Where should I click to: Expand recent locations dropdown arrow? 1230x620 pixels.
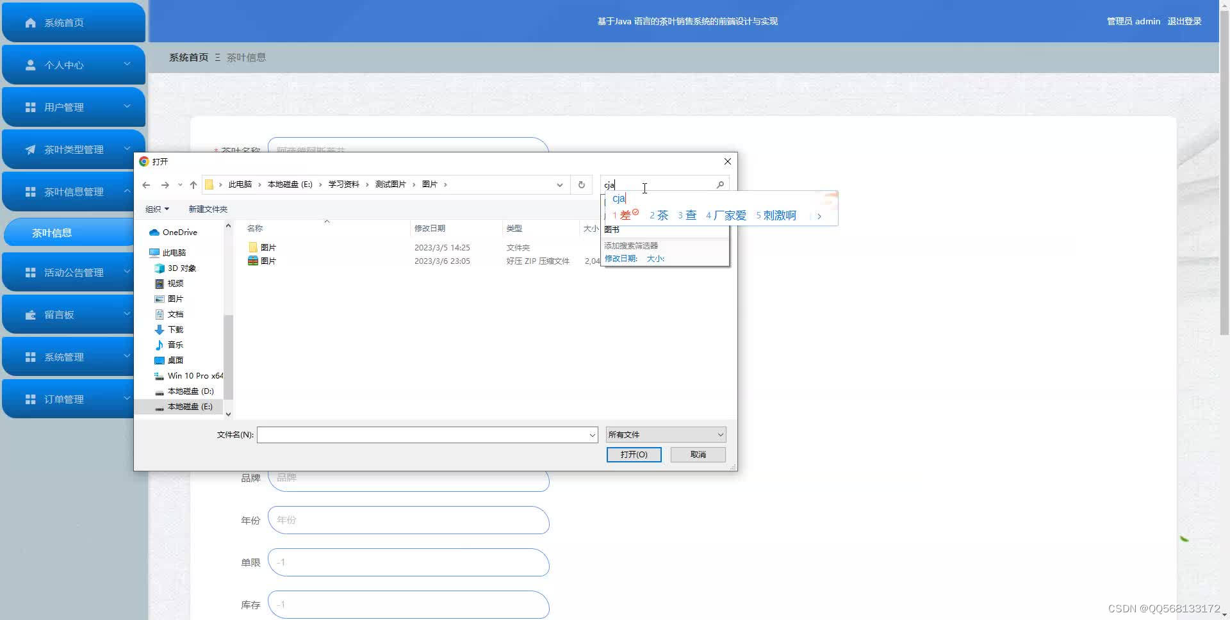tap(180, 184)
